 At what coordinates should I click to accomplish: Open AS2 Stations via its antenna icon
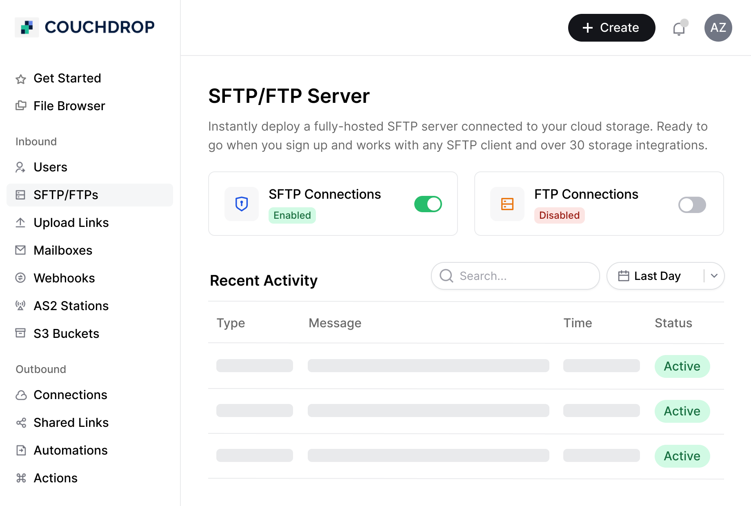[x=21, y=306]
